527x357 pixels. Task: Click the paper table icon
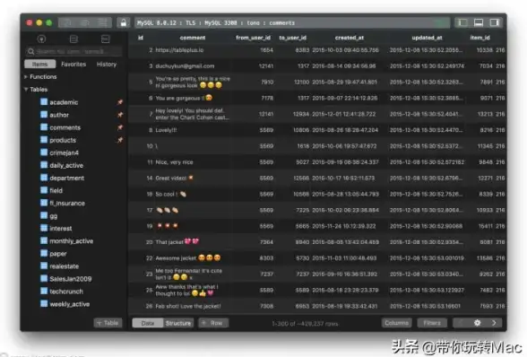[x=44, y=253]
